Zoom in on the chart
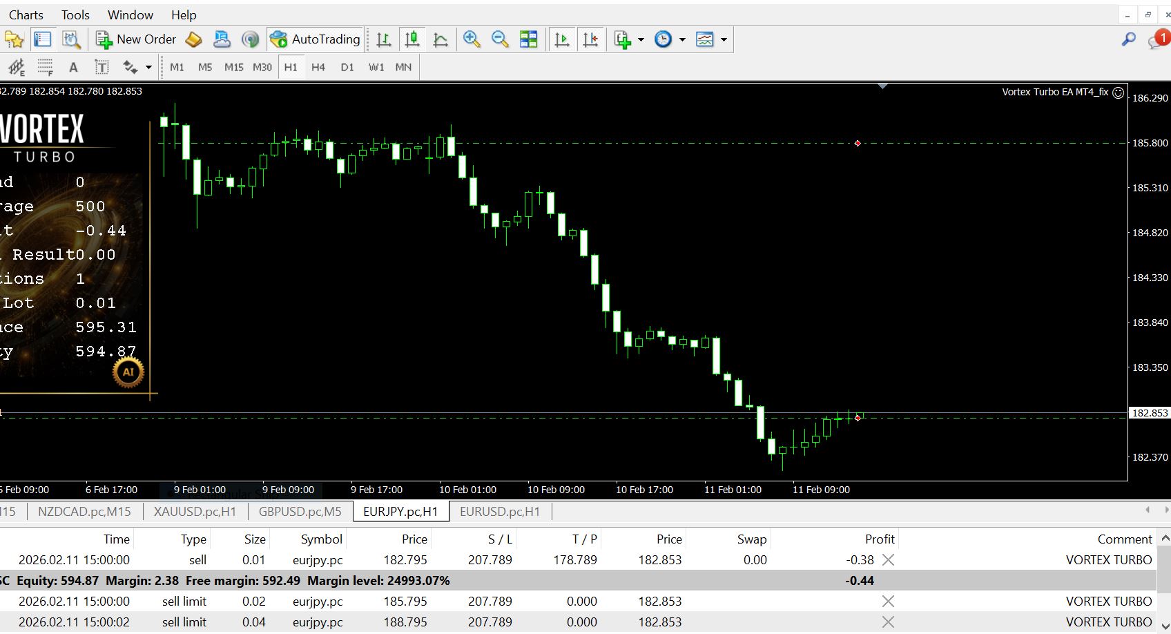This screenshot has height=634, width=1171. 472,39
